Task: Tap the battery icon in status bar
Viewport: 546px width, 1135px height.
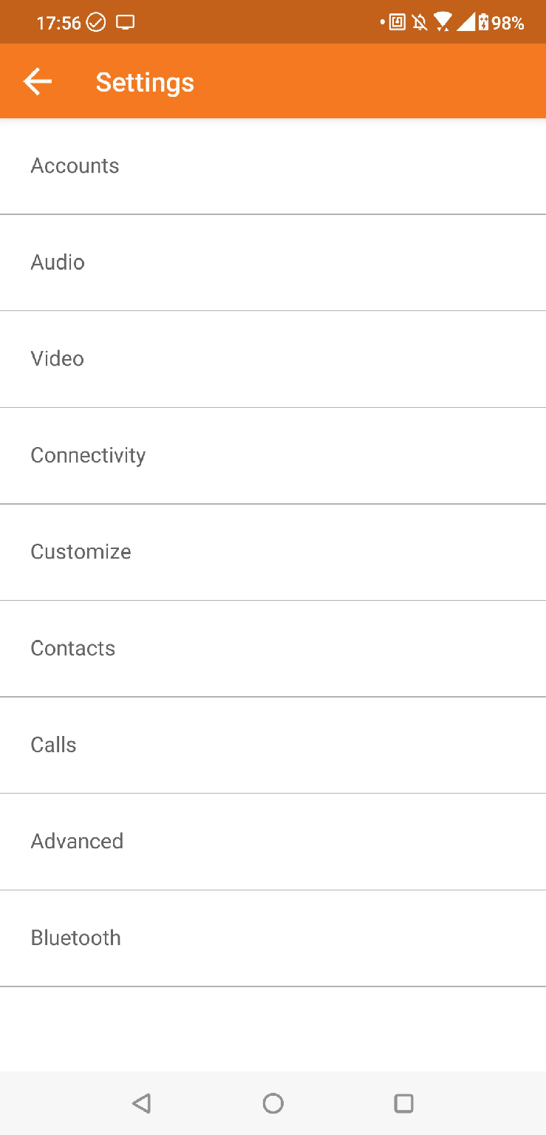Action: click(x=483, y=23)
